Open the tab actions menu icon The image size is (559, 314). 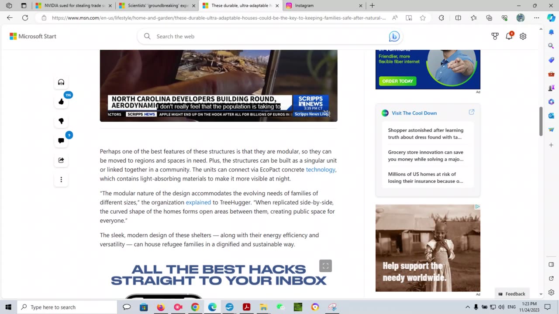[x=24, y=6]
